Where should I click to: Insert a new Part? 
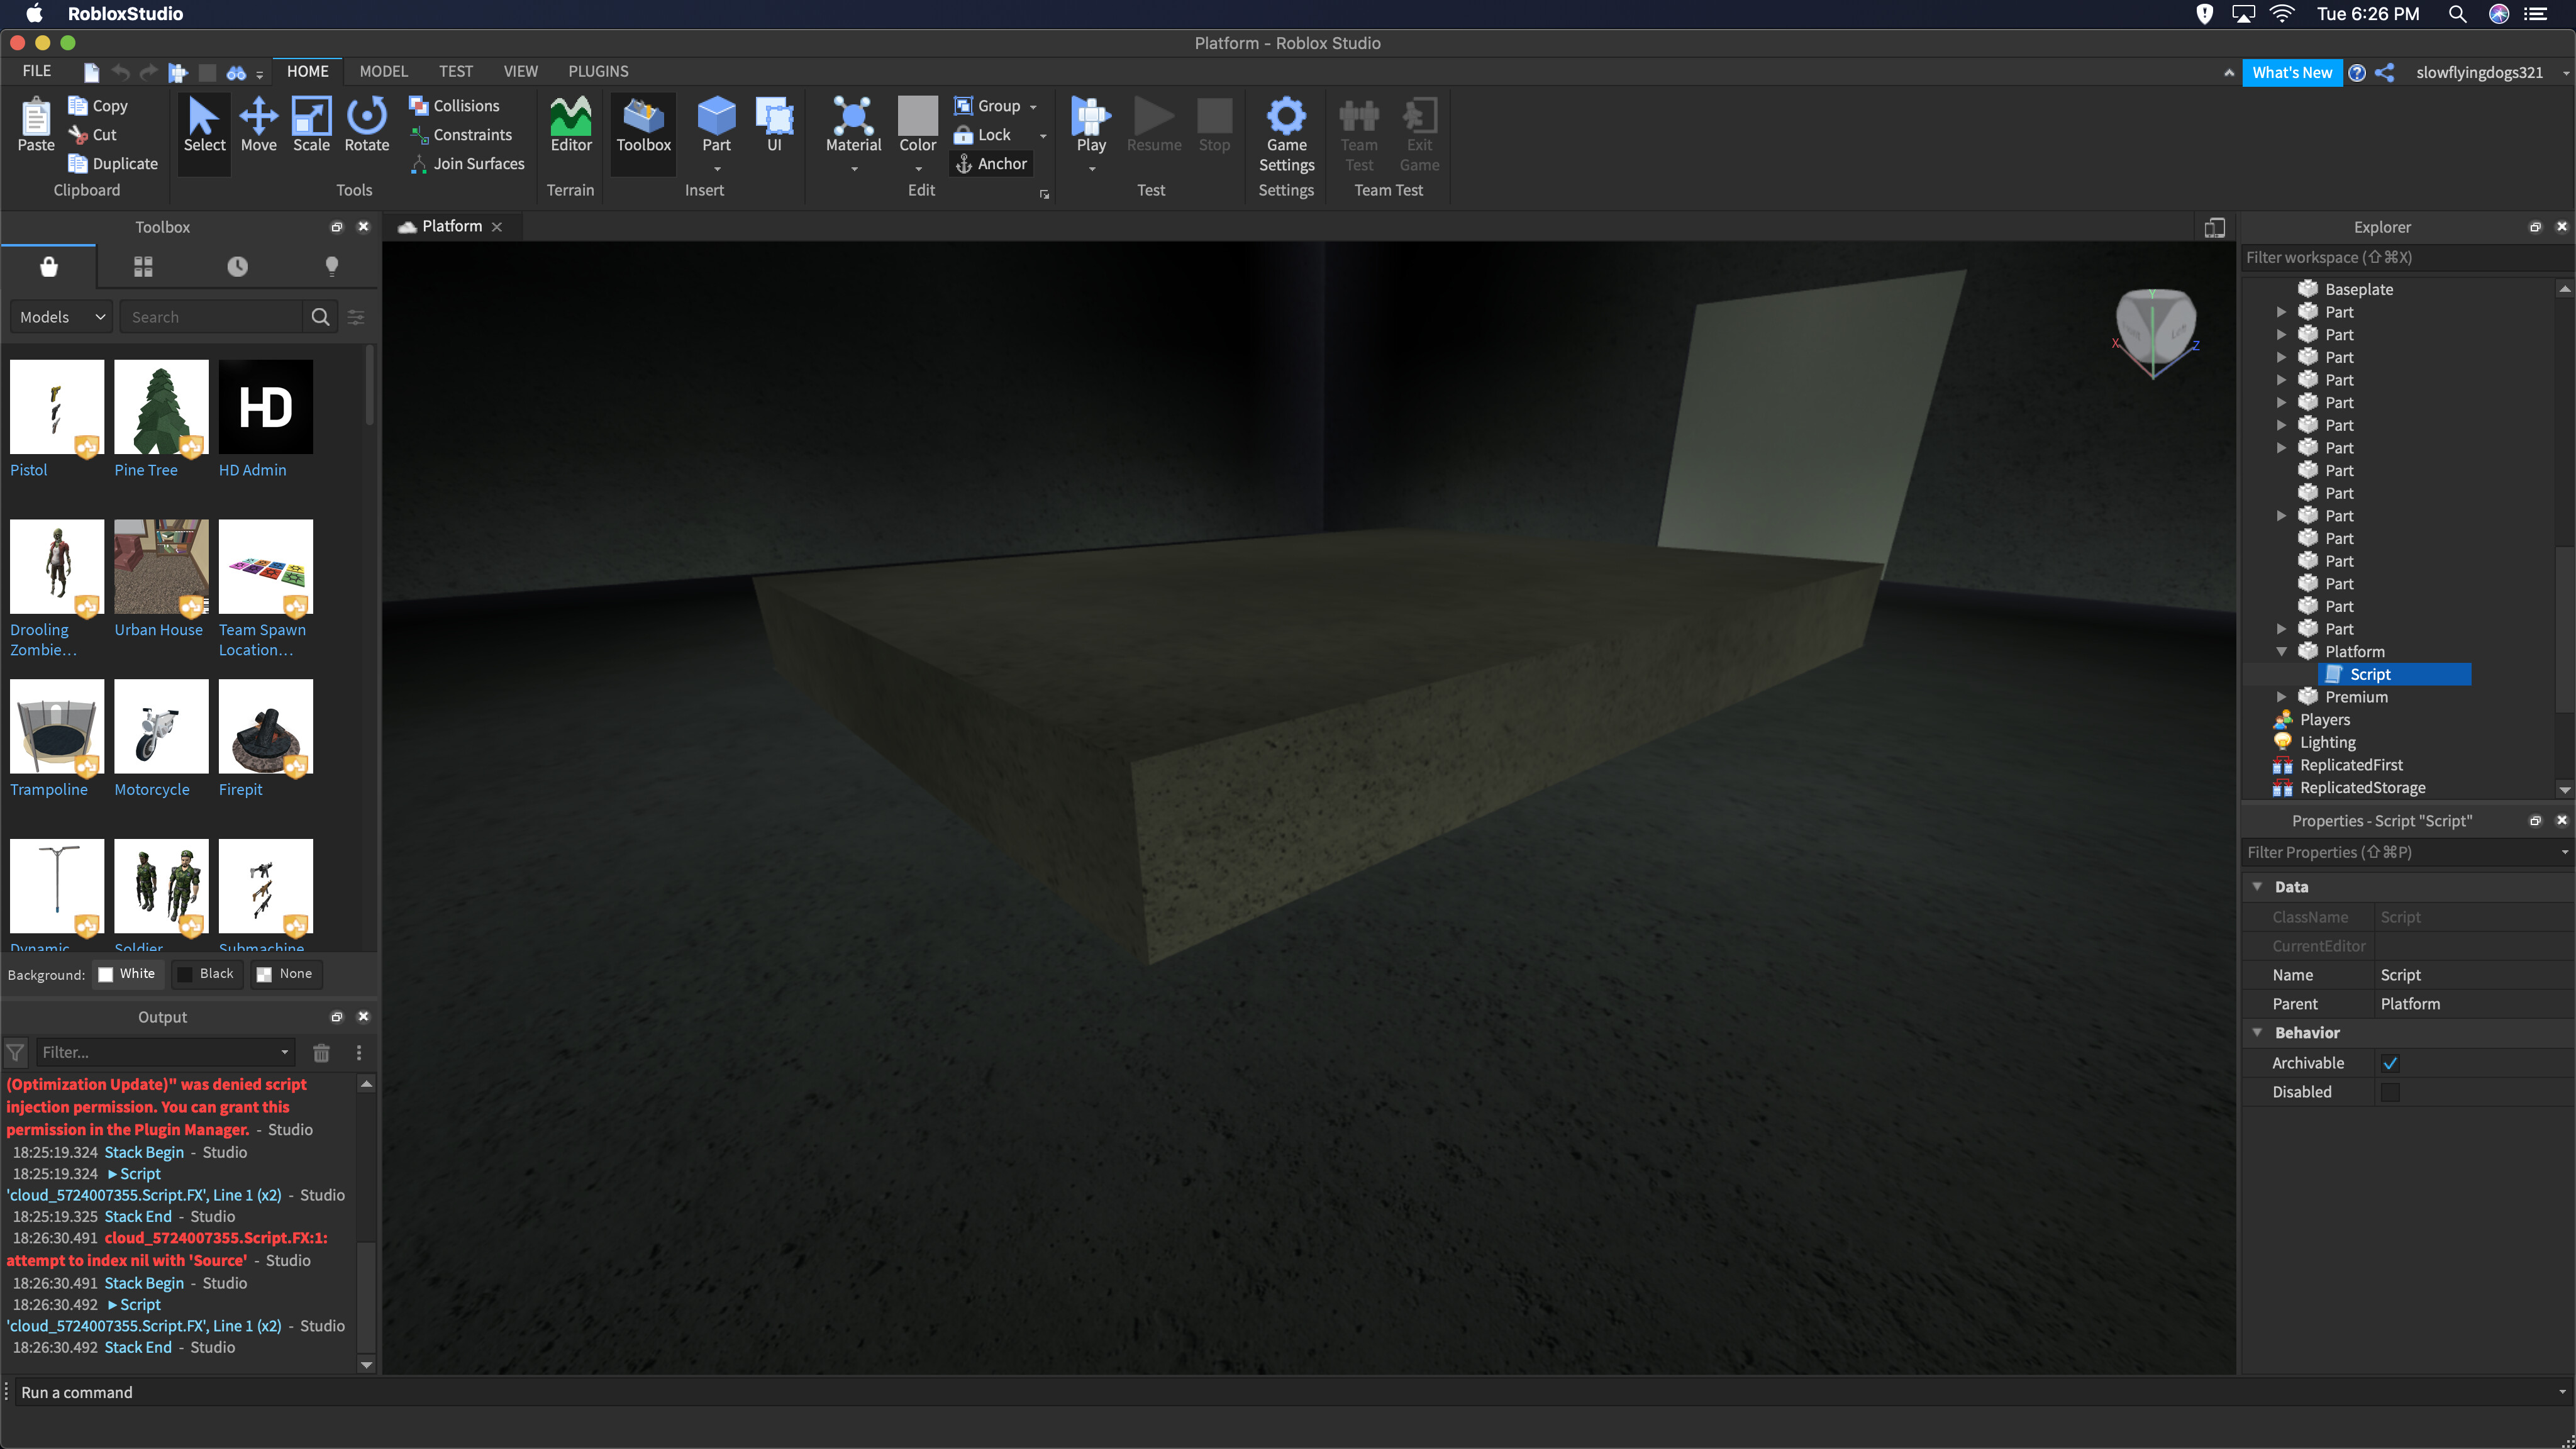coord(716,125)
